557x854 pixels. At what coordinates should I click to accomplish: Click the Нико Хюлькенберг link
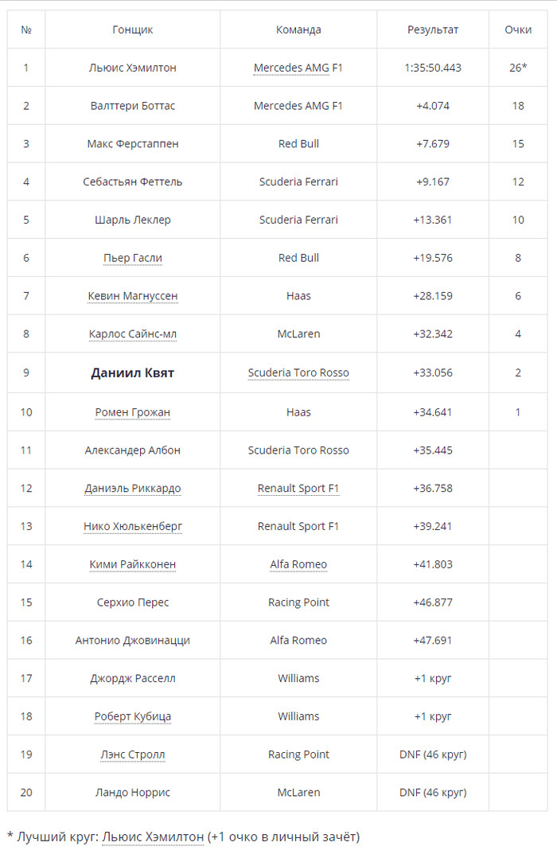pyautogui.click(x=133, y=526)
